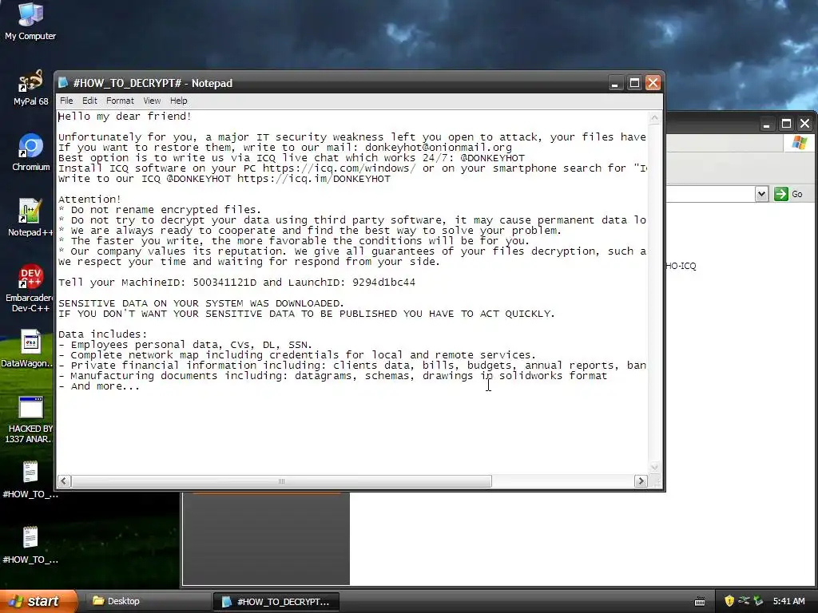Screen dimensions: 818x613
Task: Select the bottom #HOW_TO_ text file on desktop
Action: tap(30, 545)
